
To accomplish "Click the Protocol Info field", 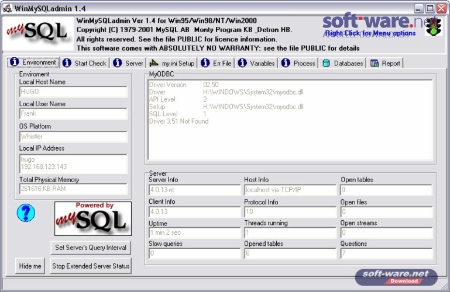I will (290, 212).
